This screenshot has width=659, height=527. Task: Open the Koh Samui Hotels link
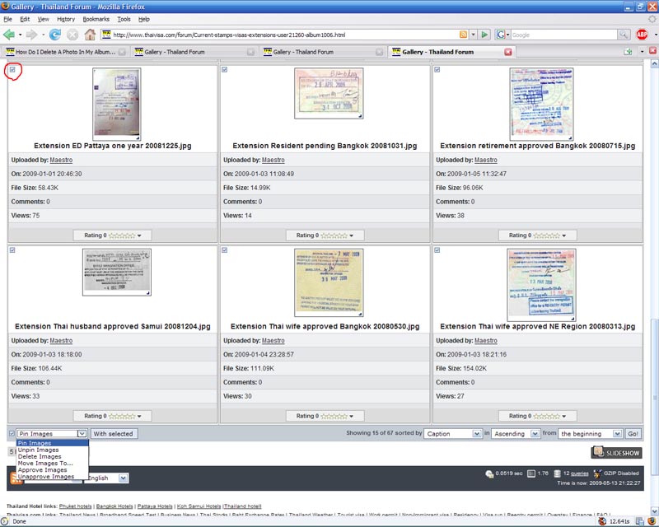[199, 506]
